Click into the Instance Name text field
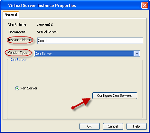The width and height of the screenshot is (150, 133). click(x=90, y=41)
